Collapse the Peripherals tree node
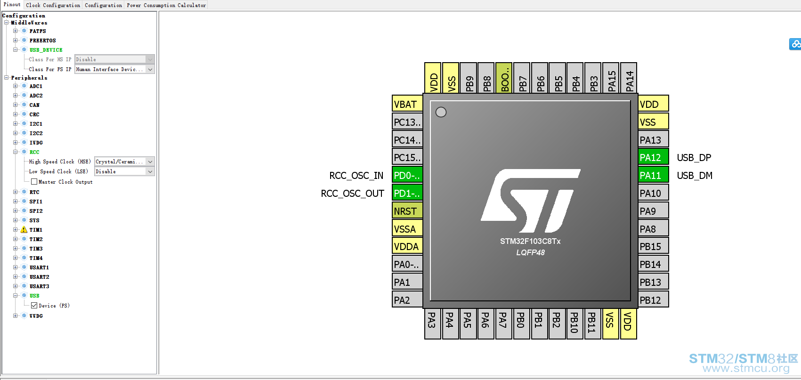 (7, 78)
